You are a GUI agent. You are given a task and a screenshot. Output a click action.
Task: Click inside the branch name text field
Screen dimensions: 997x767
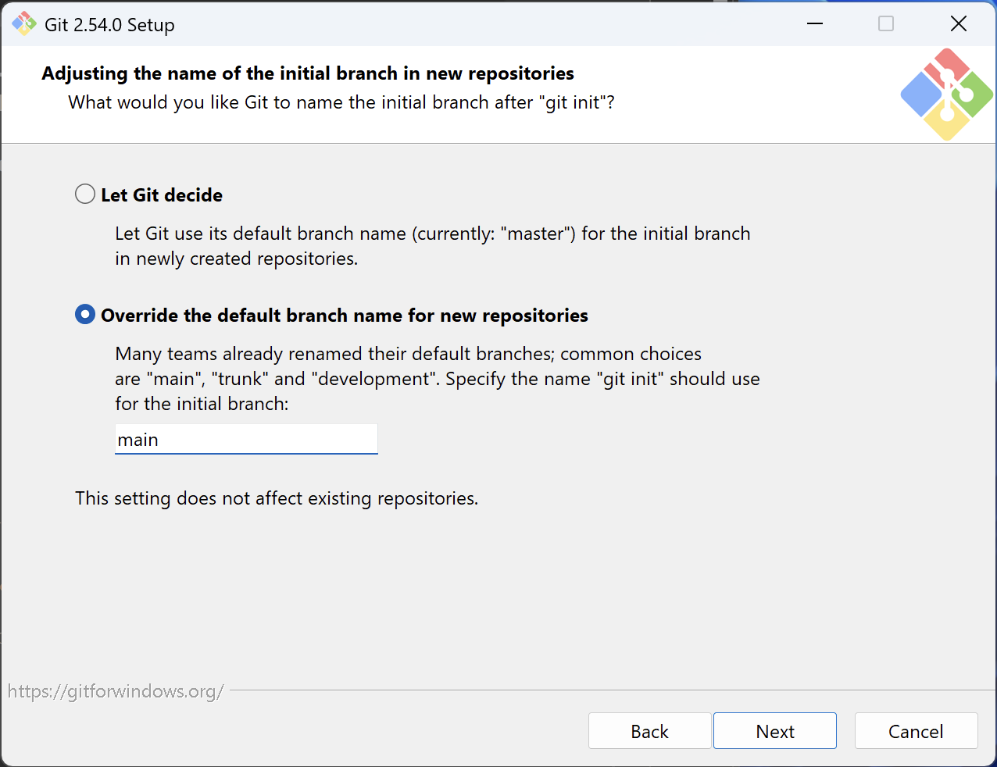pyautogui.click(x=246, y=439)
